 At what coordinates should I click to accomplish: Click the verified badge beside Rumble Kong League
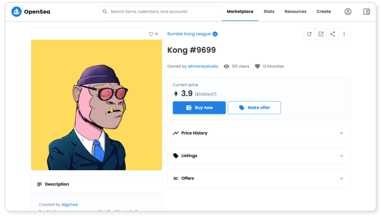(x=215, y=34)
